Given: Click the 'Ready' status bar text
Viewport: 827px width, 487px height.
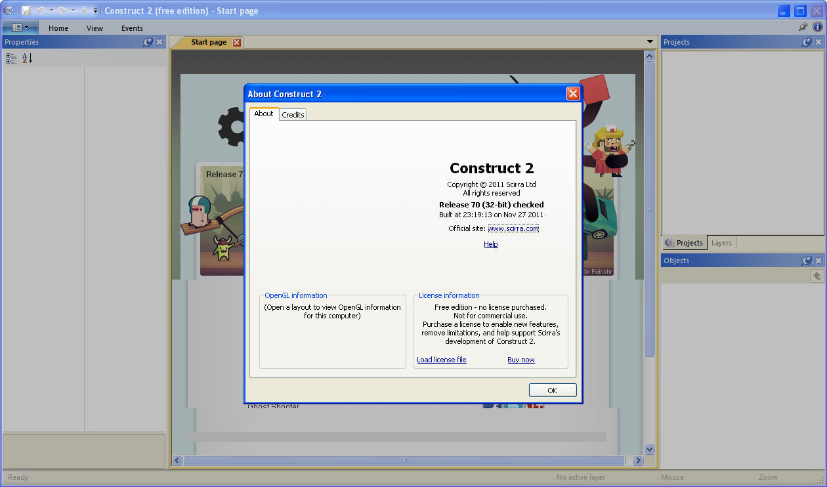Looking at the screenshot, I should pyautogui.click(x=18, y=477).
